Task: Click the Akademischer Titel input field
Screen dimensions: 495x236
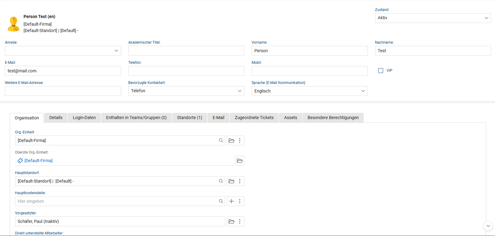Action: click(x=186, y=51)
